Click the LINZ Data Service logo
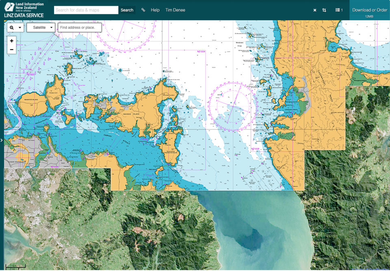This screenshot has height=271, width=390. pos(24,10)
